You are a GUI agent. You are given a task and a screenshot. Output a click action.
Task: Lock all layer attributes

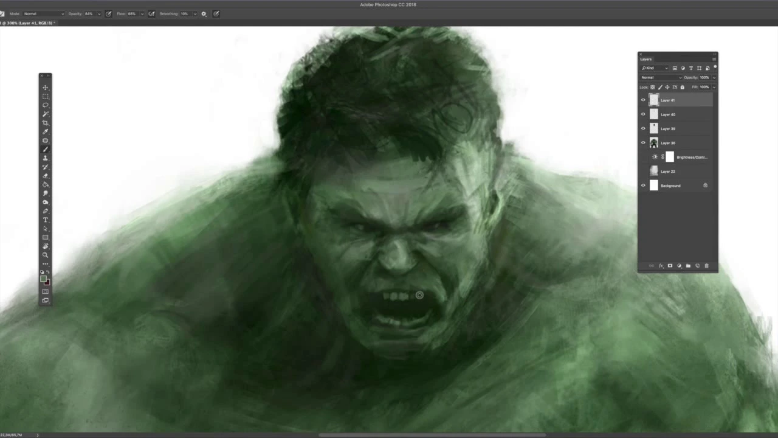[683, 87]
